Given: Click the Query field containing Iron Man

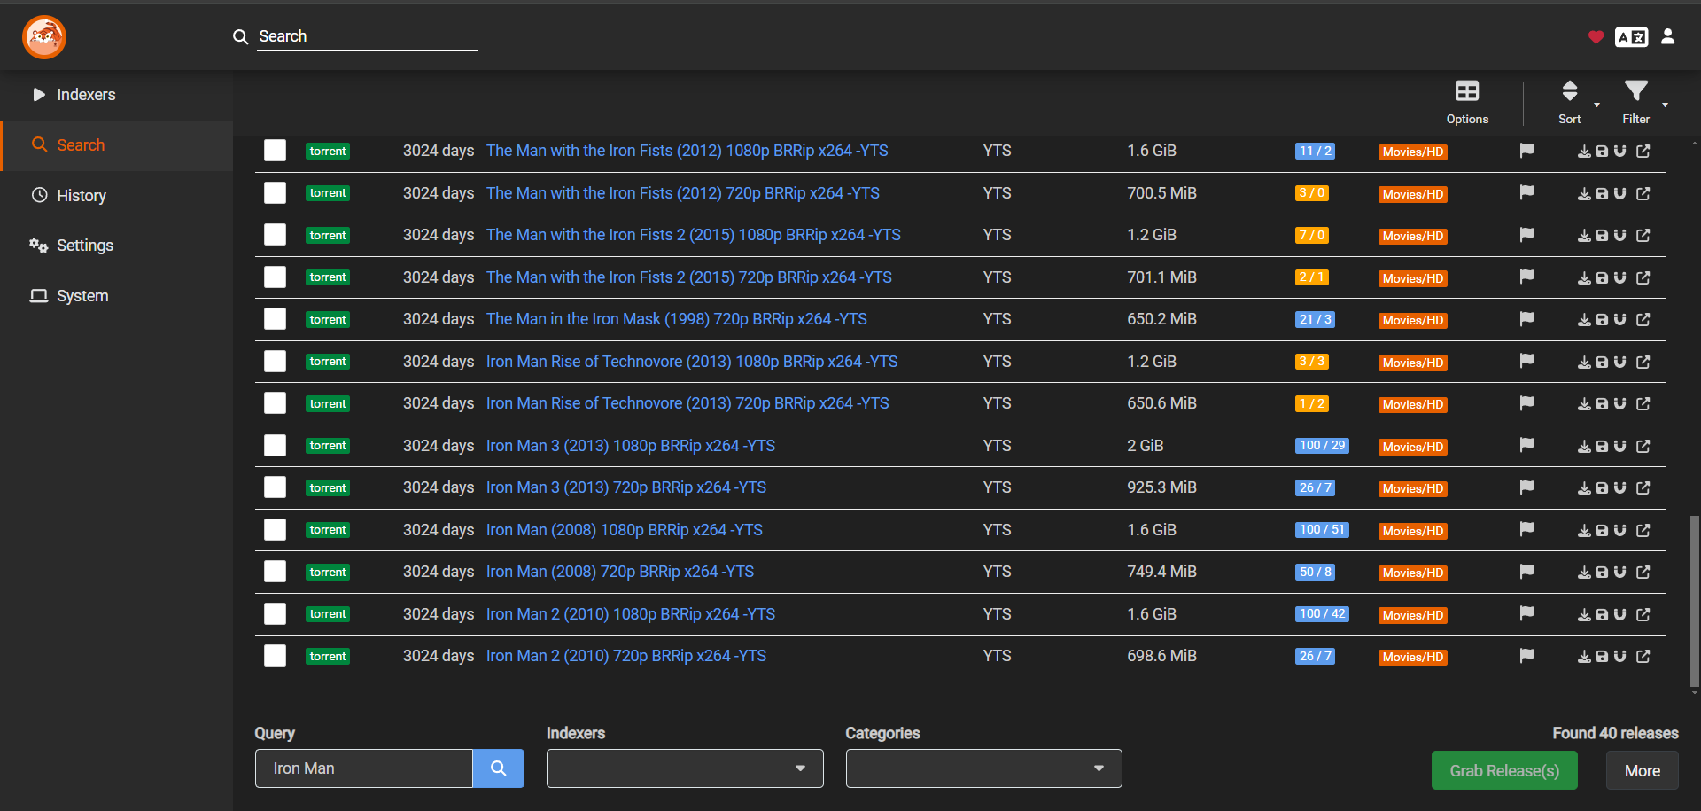Looking at the screenshot, I should point(364,768).
